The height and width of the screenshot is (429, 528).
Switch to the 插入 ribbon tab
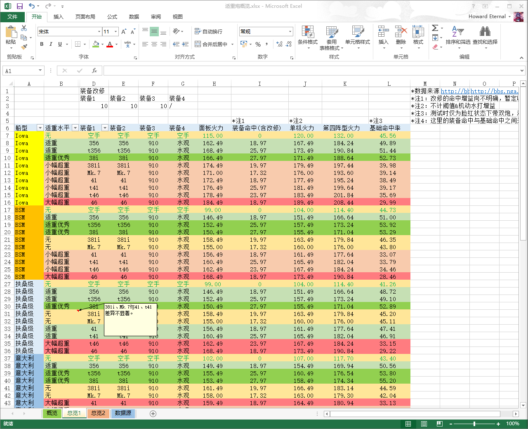coord(59,16)
